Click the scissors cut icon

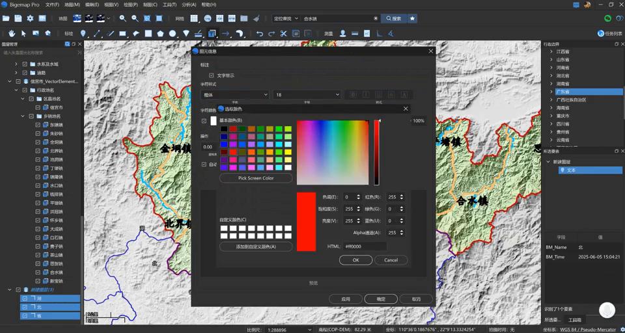pos(283,33)
